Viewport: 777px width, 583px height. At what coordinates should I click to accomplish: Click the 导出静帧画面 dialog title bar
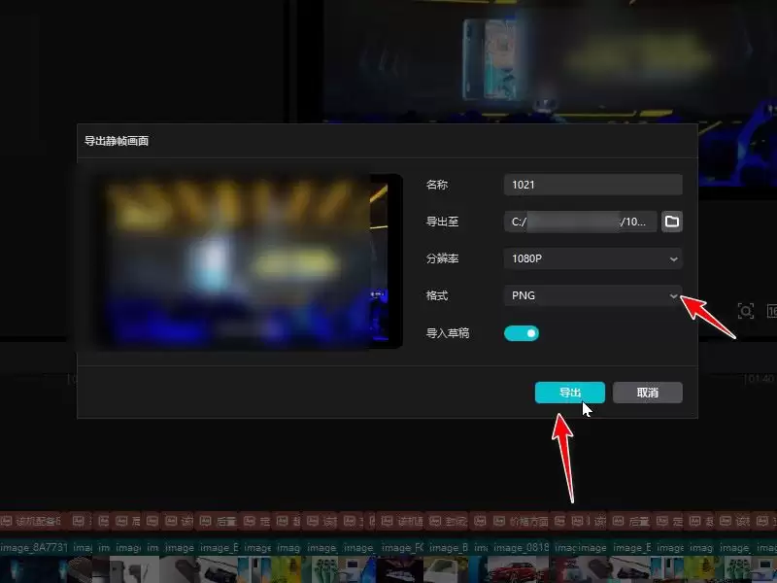coord(387,141)
